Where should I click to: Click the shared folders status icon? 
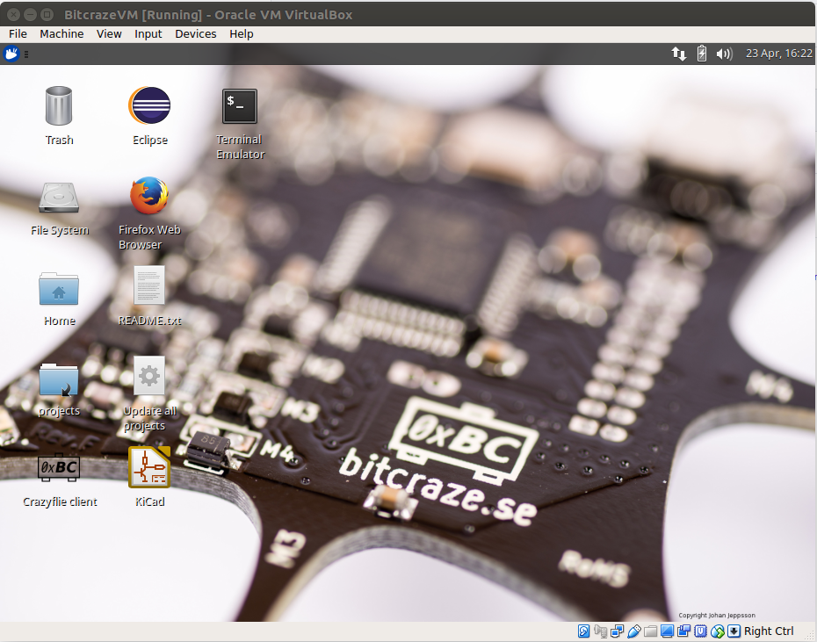coord(650,631)
